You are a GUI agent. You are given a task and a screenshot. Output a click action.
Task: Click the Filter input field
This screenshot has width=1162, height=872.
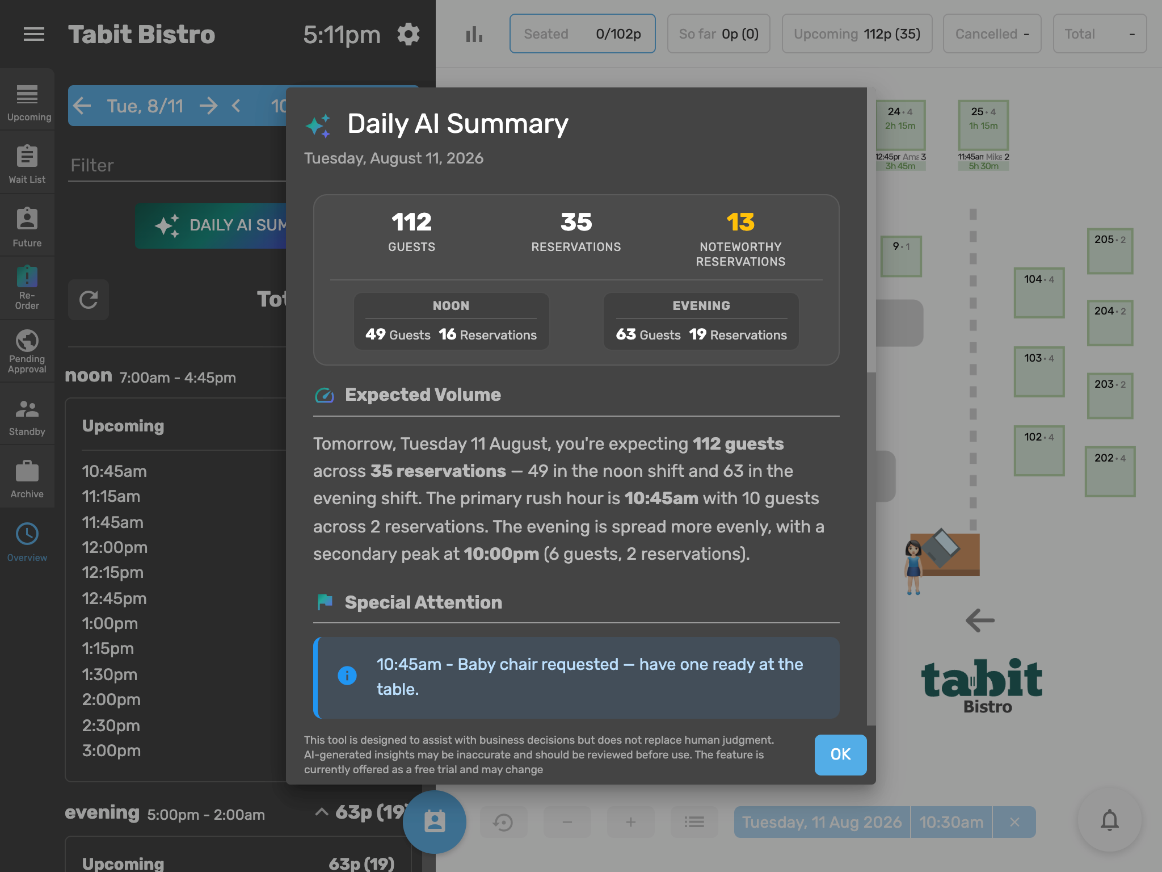pyautogui.click(x=177, y=165)
